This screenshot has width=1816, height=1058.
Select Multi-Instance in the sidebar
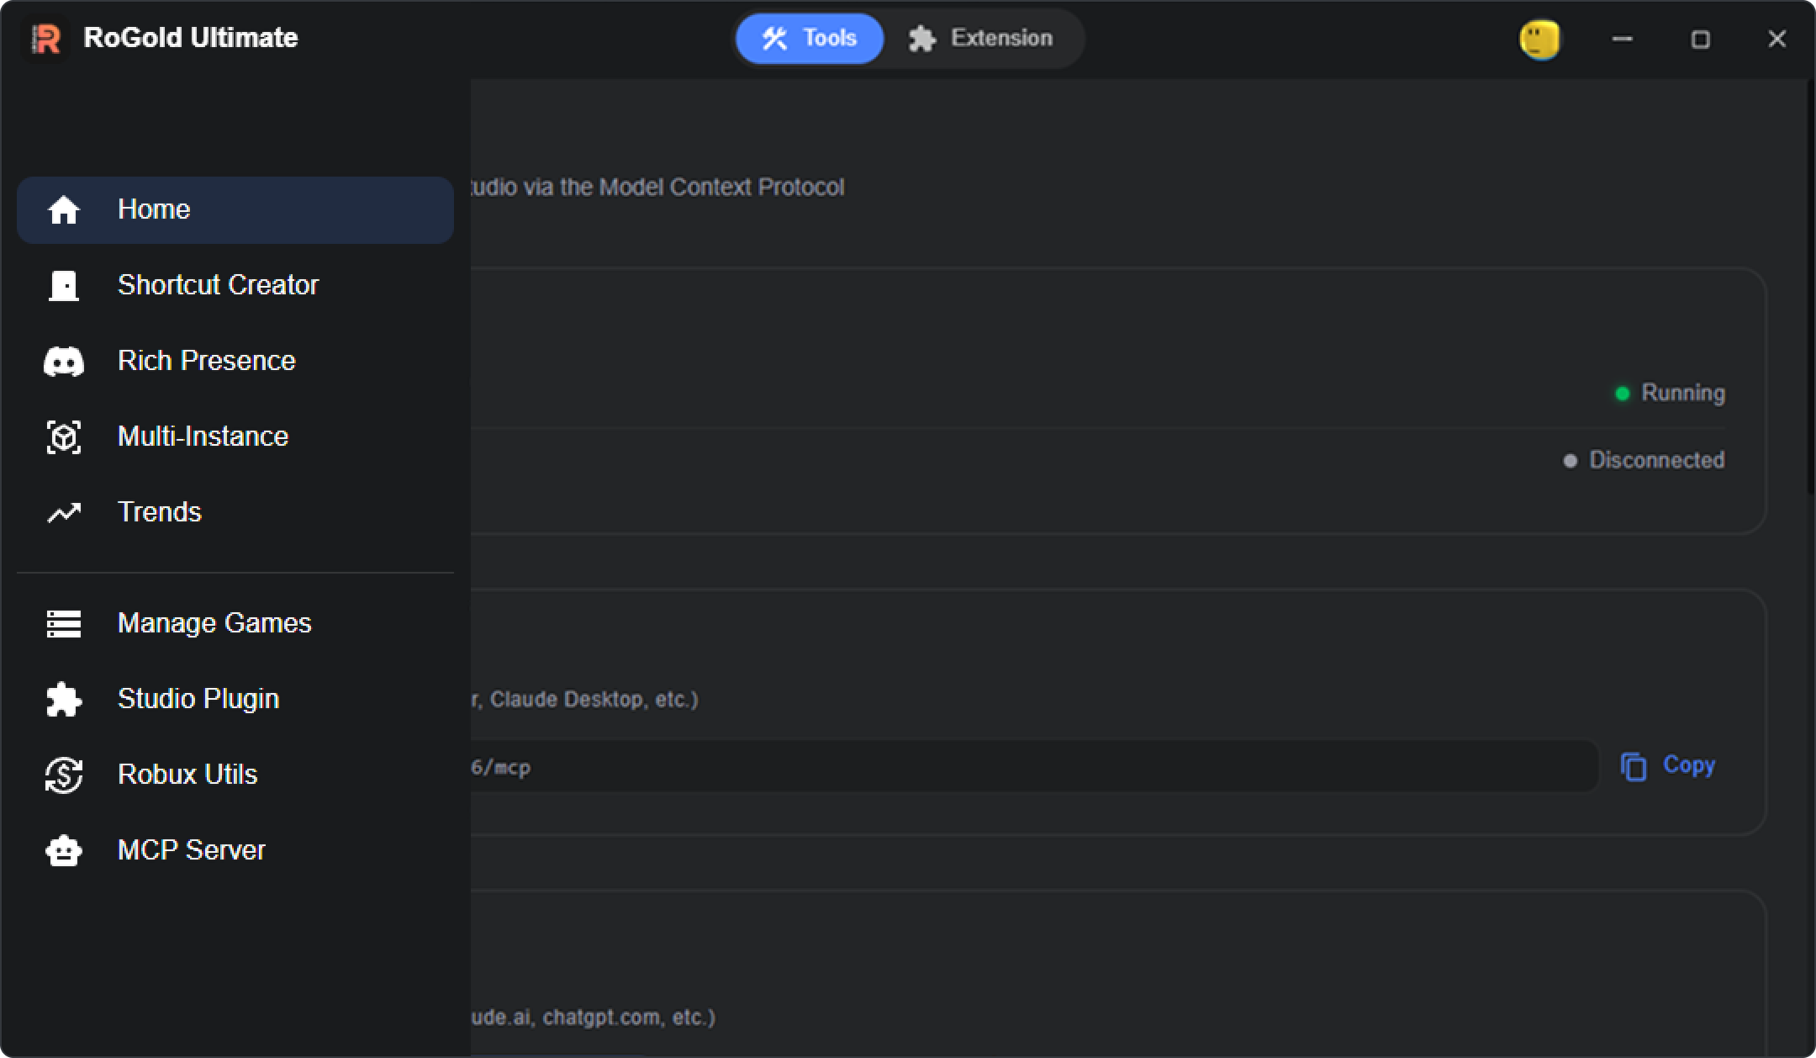[x=235, y=436]
